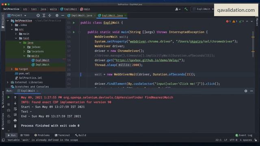Dump threads with the camera icon
The width and height of the screenshot is (260, 146).
(9, 110)
